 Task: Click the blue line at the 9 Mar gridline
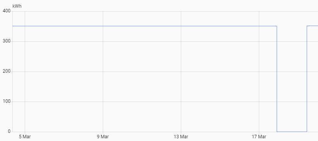tap(103, 26)
